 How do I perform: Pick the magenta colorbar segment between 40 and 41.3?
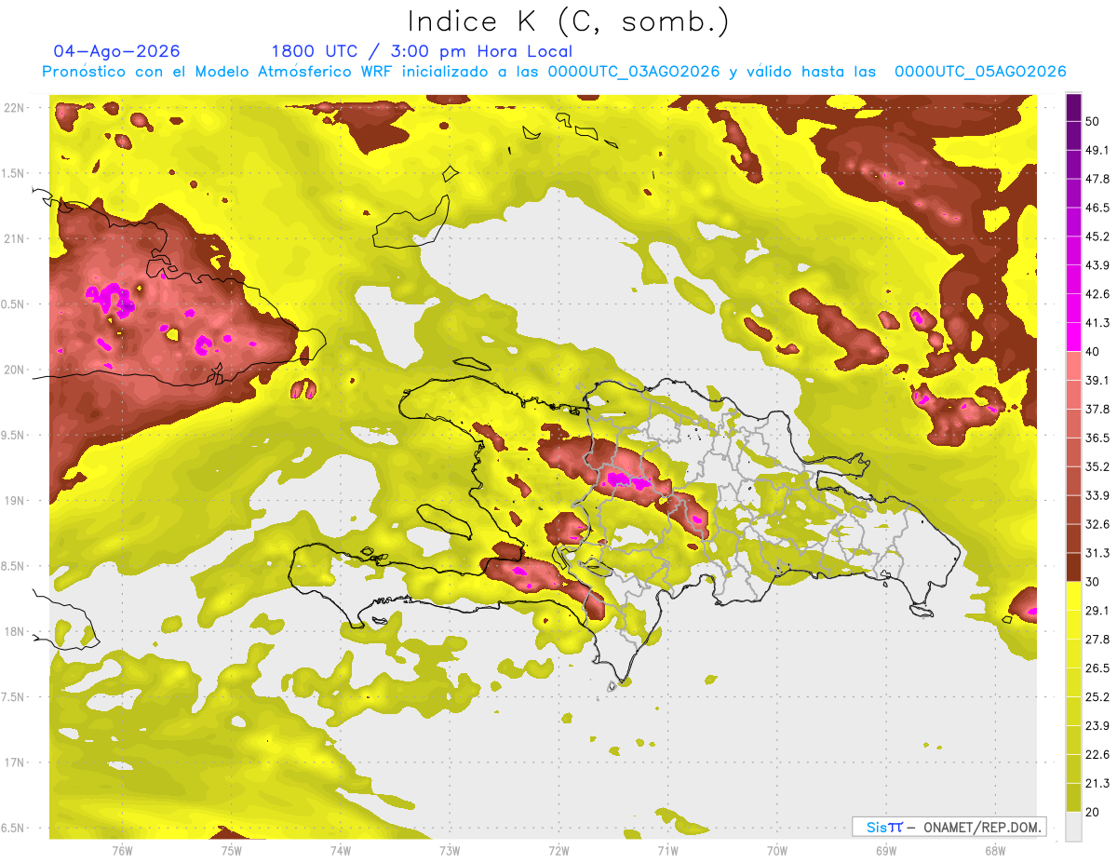click(x=1073, y=337)
